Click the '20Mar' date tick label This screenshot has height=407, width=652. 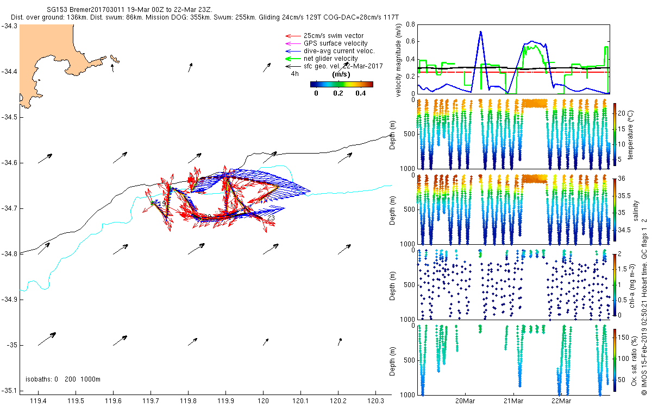(466, 401)
